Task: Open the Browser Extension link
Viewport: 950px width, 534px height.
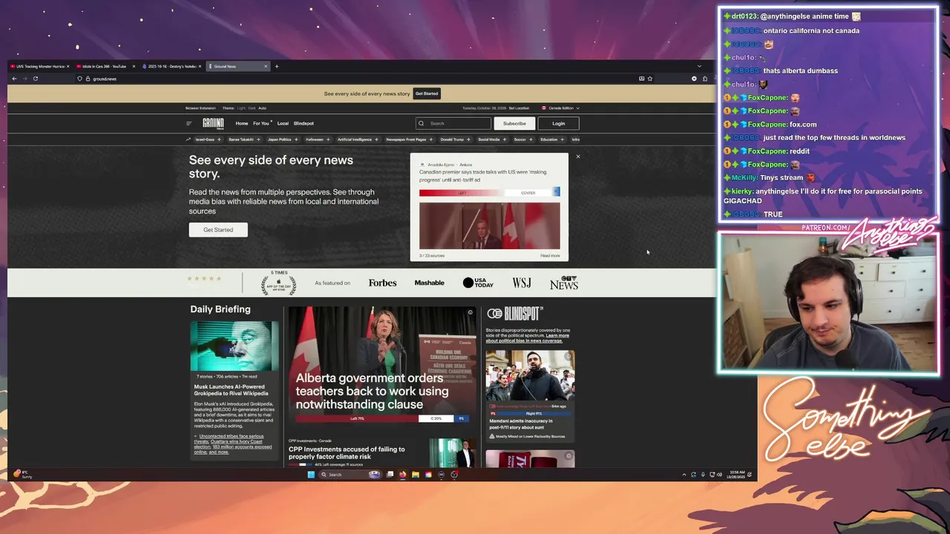Action: click(x=200, y=108)
